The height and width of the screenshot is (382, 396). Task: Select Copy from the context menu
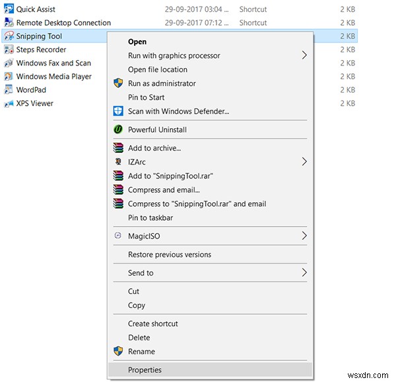tap(210, 305)
